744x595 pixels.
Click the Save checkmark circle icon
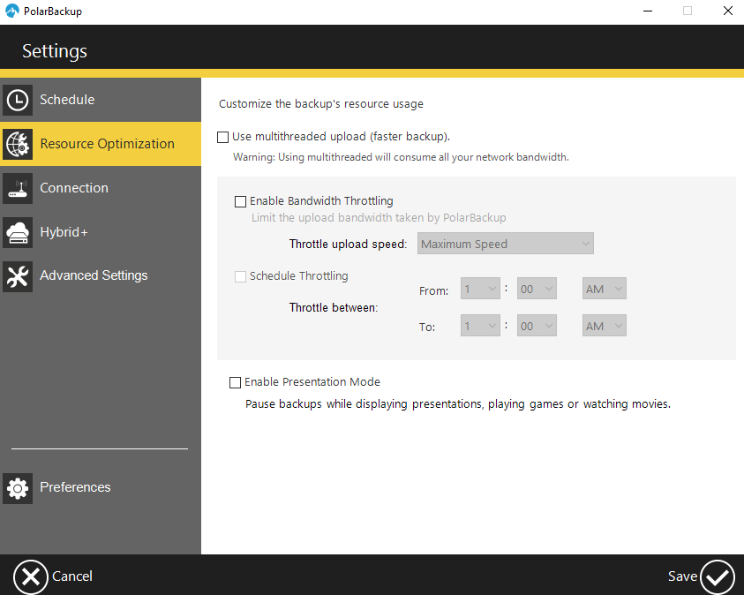718,577
